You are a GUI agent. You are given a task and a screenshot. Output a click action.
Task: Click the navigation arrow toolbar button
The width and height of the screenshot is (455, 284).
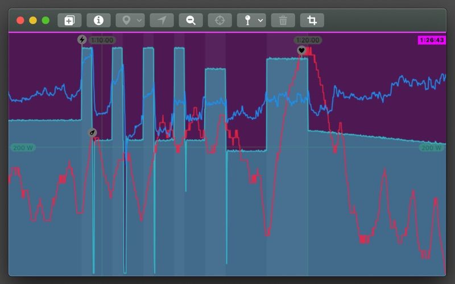(x=162, y=20)
